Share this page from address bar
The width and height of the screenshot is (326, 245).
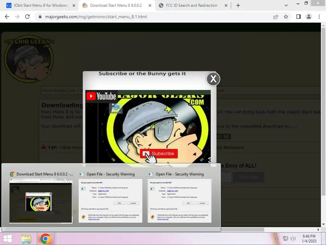(276, 17)
